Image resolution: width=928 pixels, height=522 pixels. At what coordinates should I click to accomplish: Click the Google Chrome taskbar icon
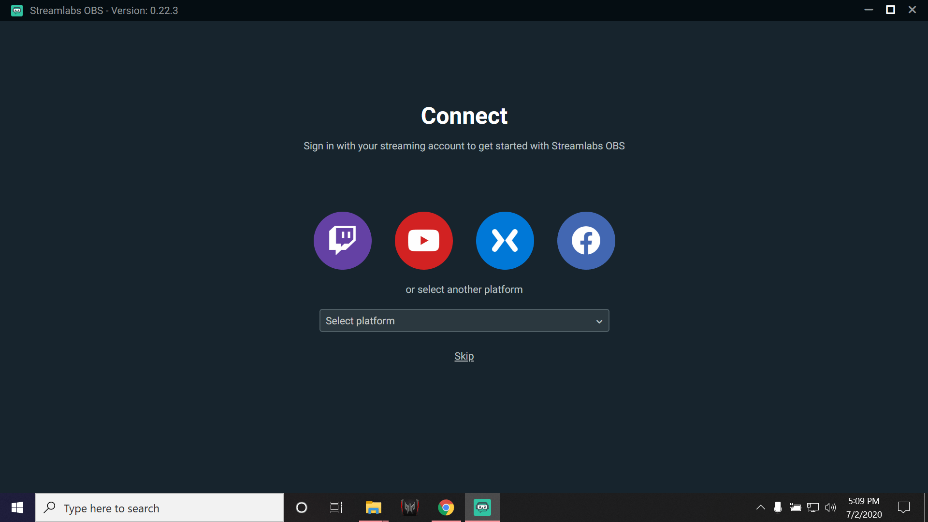tap(446, 508)
